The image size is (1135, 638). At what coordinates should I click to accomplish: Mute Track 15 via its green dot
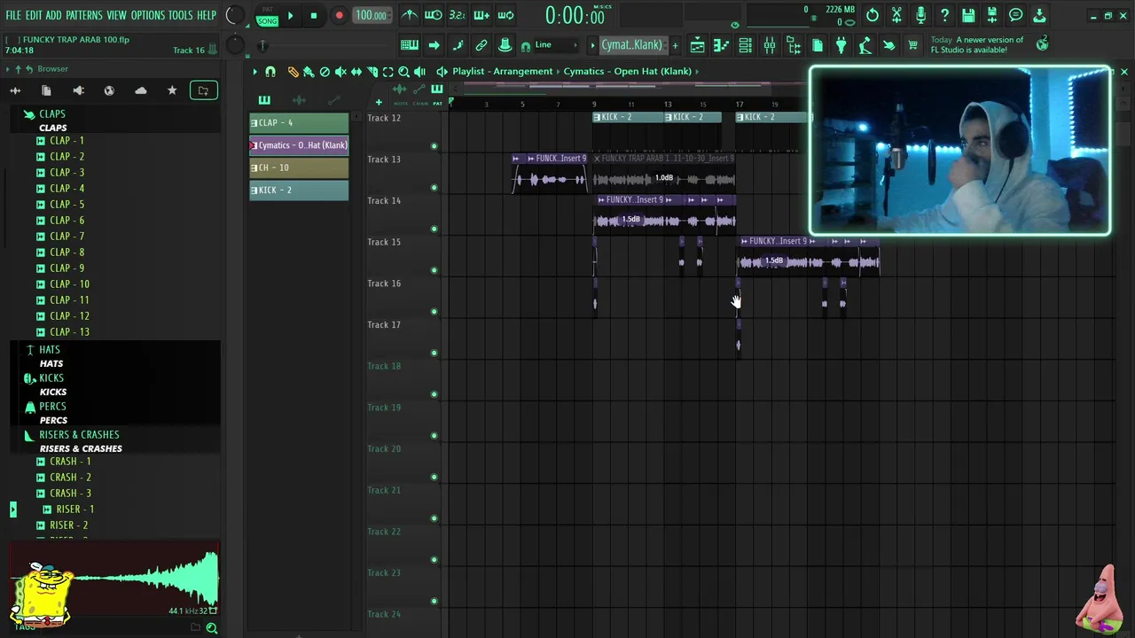coord(434,270)
